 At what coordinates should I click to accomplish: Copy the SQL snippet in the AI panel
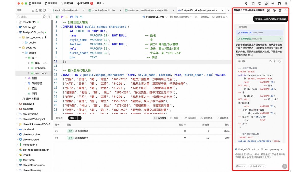point(279,61)
